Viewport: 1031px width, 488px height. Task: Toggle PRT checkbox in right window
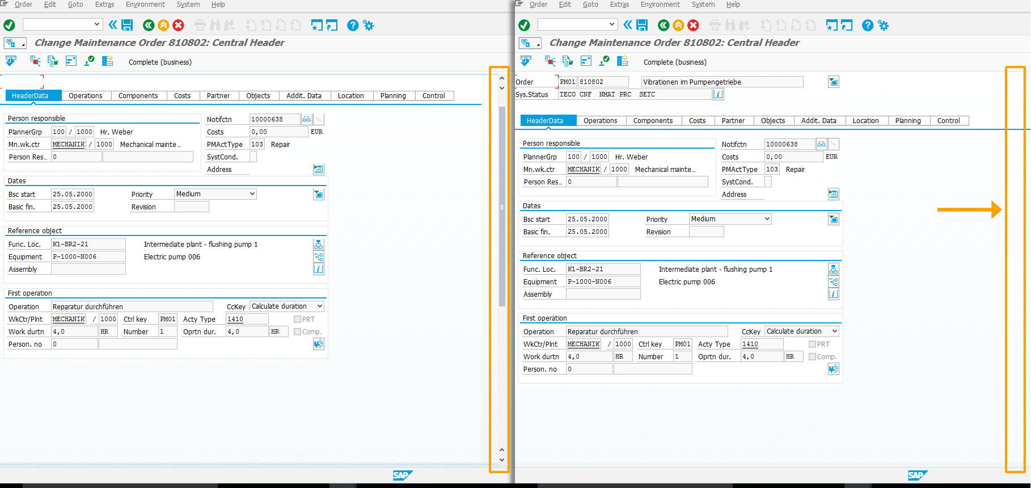coord(812,344)
